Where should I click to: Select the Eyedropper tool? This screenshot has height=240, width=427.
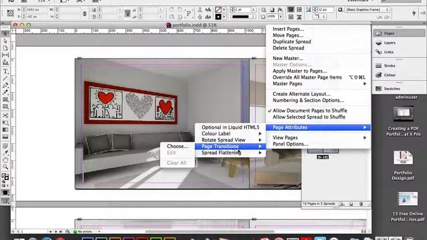(5, 153)
